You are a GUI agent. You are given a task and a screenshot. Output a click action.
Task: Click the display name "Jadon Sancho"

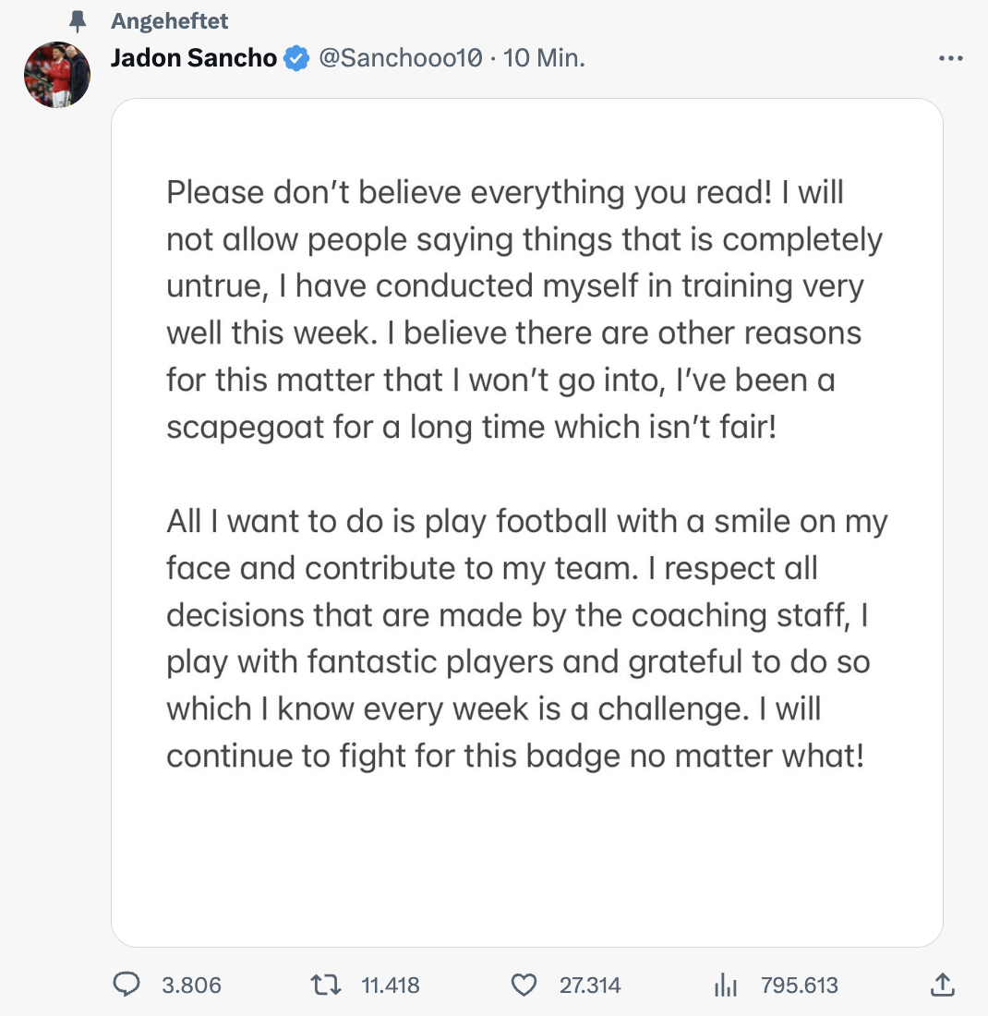pos(193,58)
